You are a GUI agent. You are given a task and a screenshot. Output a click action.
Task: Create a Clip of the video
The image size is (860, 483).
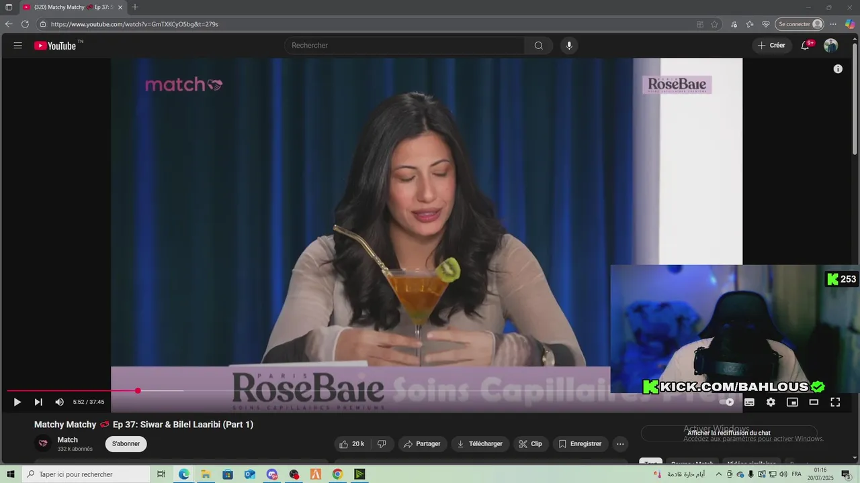531,444
